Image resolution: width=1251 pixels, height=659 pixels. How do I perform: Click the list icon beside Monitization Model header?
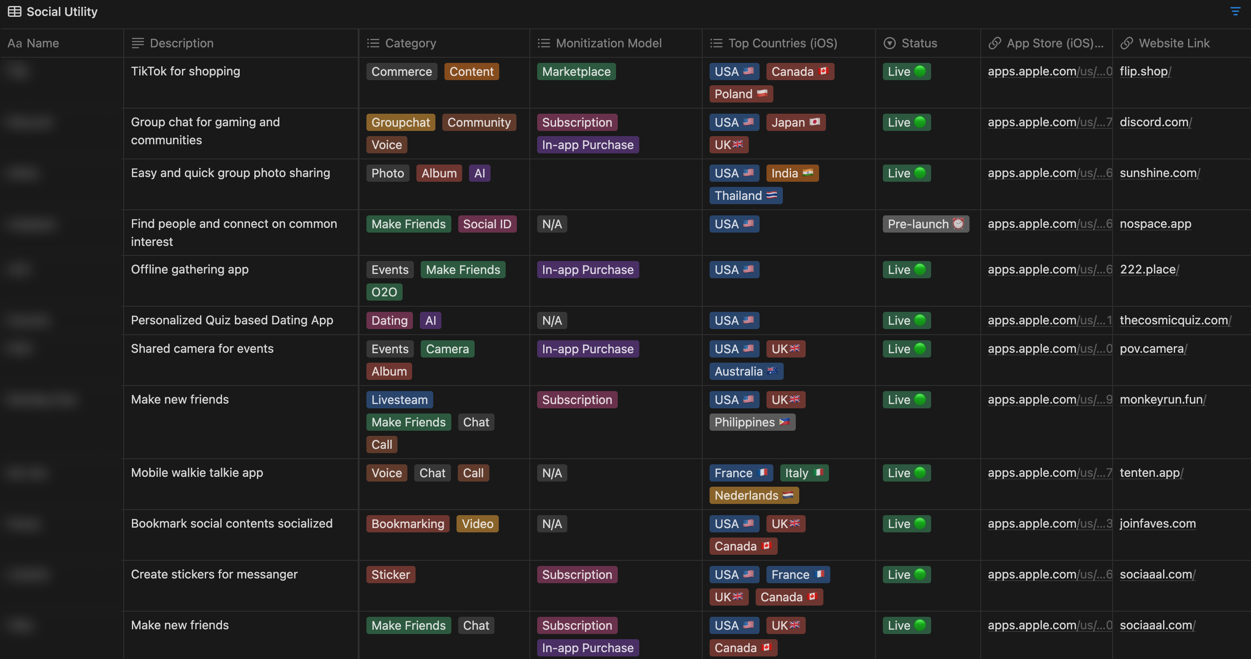pyautogui.click(x=544, y=43)
